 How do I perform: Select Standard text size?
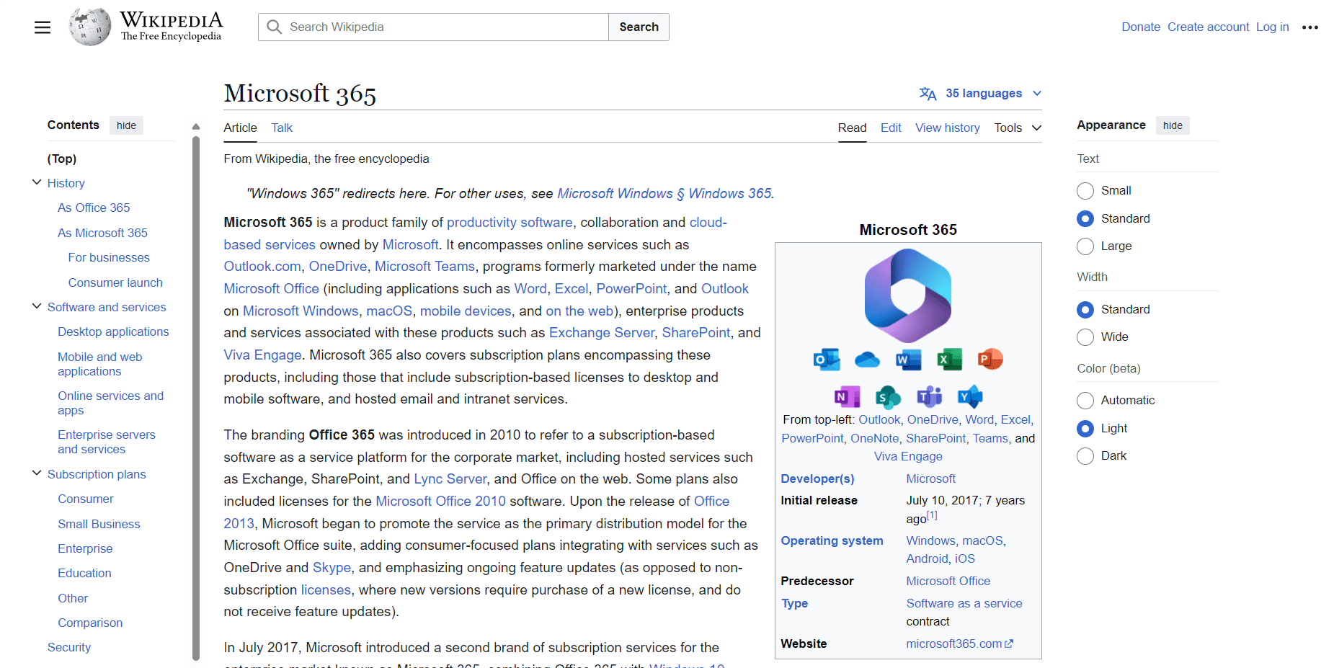click(x=1085, y=218)
